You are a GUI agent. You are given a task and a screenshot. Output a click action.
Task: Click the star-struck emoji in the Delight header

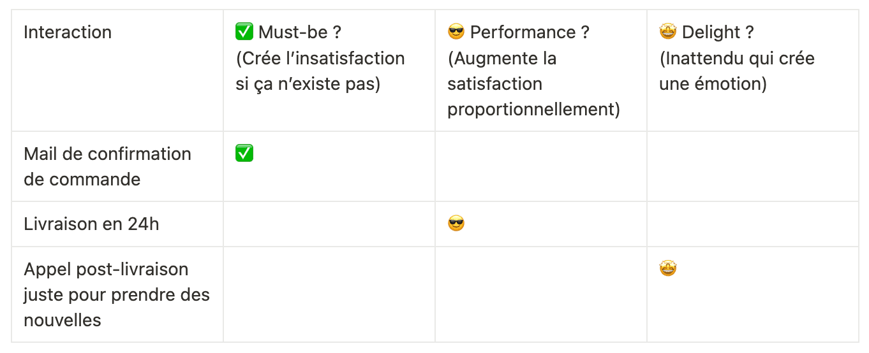click(x=668, y=32)
